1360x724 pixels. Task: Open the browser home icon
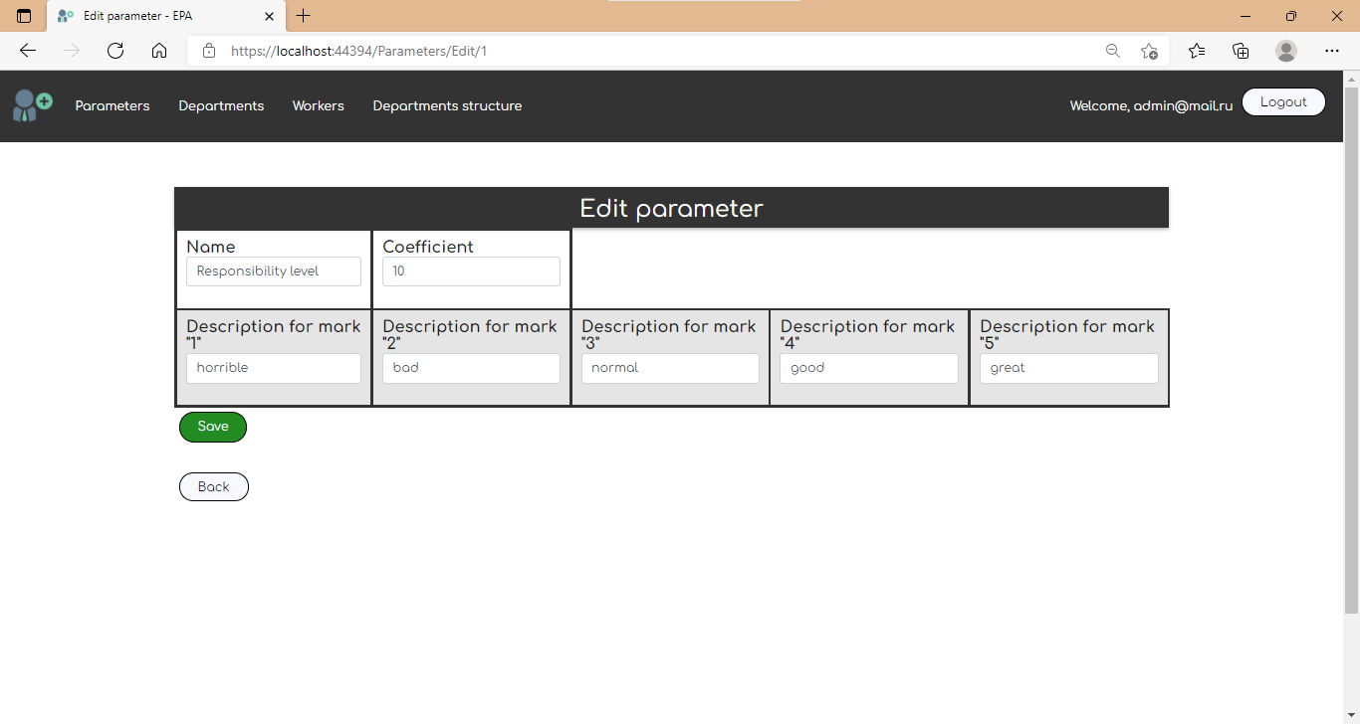click(159, 51)
